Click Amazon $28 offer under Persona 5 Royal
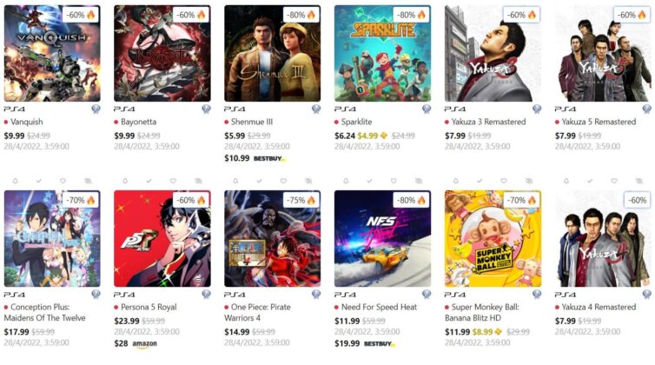This screenshot has width=655, height=365. pyautogui.click(x=136, y=343)
